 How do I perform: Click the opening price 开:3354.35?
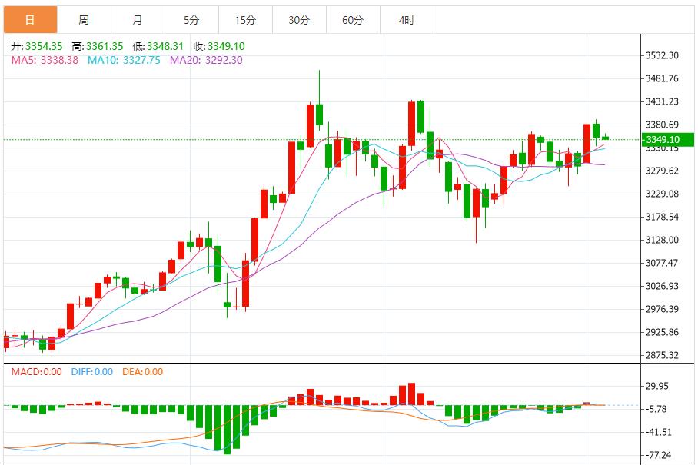[36, 46]
